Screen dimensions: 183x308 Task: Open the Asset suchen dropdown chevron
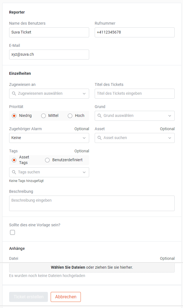pos(170,138)
